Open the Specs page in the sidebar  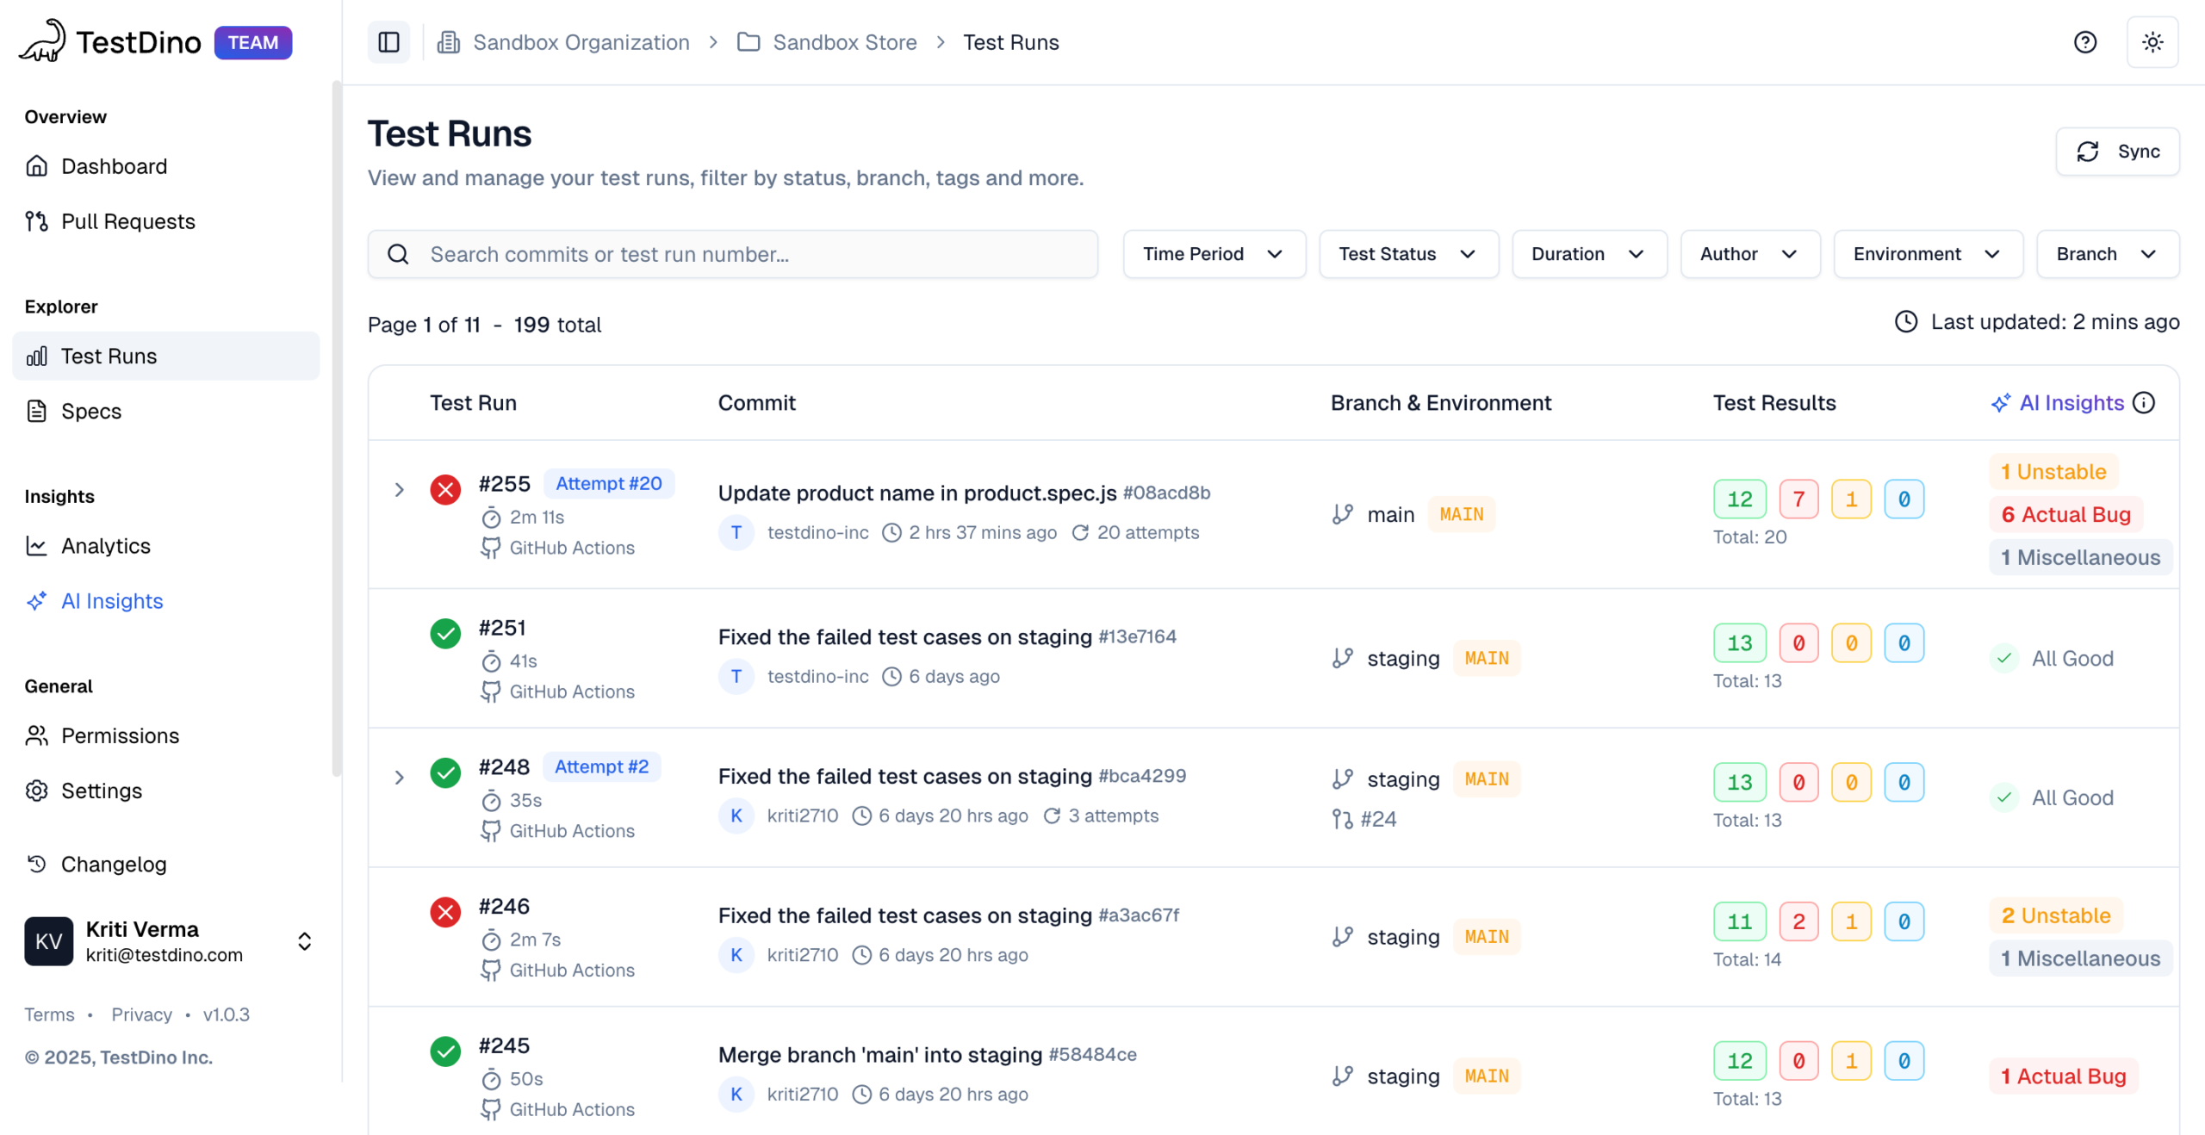tap(90, 412)
